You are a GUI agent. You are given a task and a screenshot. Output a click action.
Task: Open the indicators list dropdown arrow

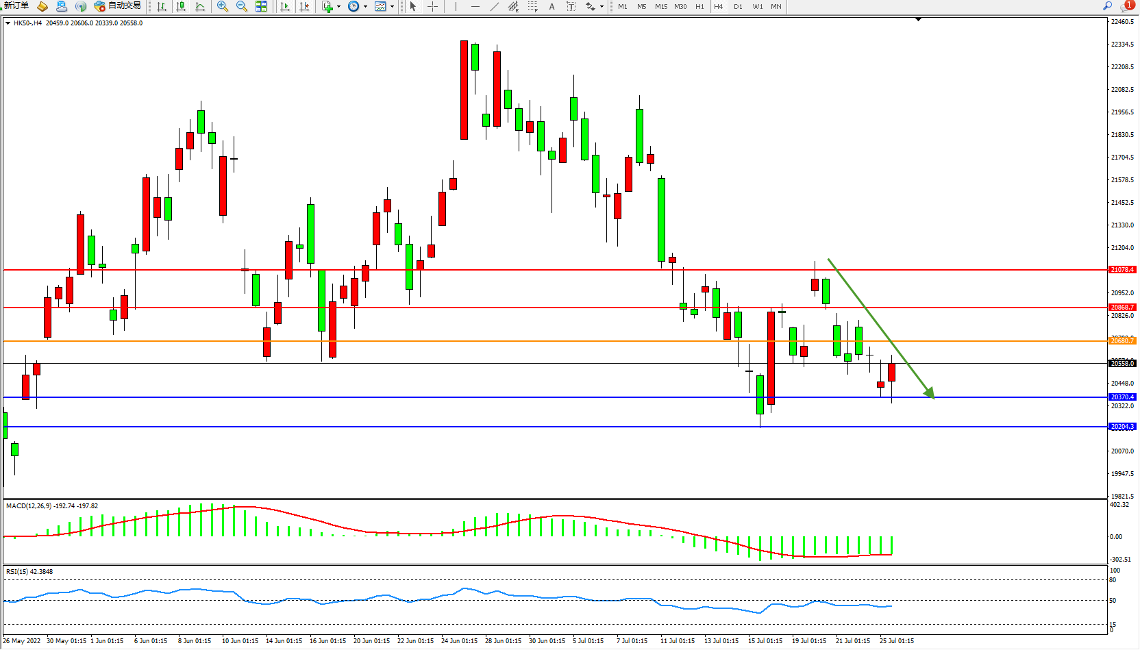[338, 6]
